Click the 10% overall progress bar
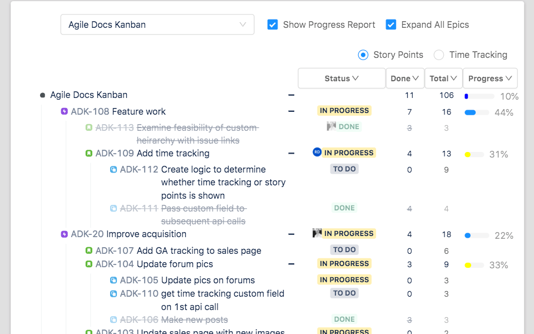This screenshot has height=334, width=534. (x=479, y=96)
